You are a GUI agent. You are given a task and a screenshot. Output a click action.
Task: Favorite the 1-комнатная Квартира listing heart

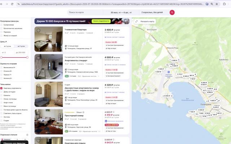pyautogui.click(x=38, y=30)
